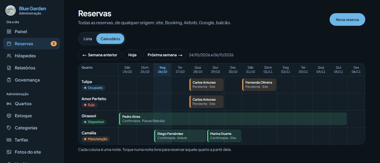Viewport: 380px width, 163px height.
Task: Open the Painel menu item
Action: 31,32
